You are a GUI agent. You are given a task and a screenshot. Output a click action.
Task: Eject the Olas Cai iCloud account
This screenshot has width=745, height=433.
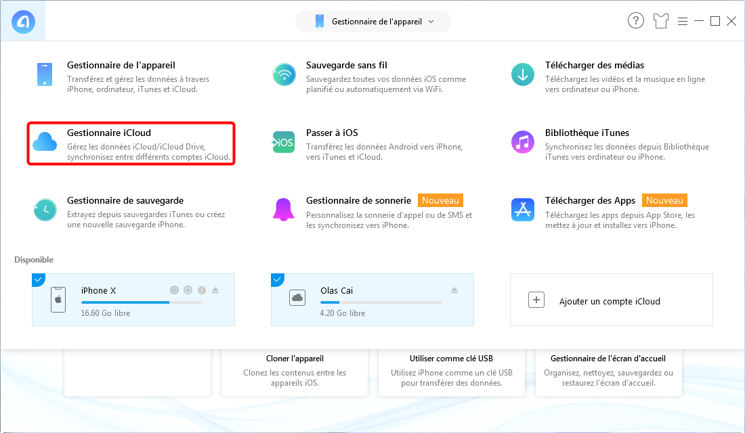pos(454,290)
